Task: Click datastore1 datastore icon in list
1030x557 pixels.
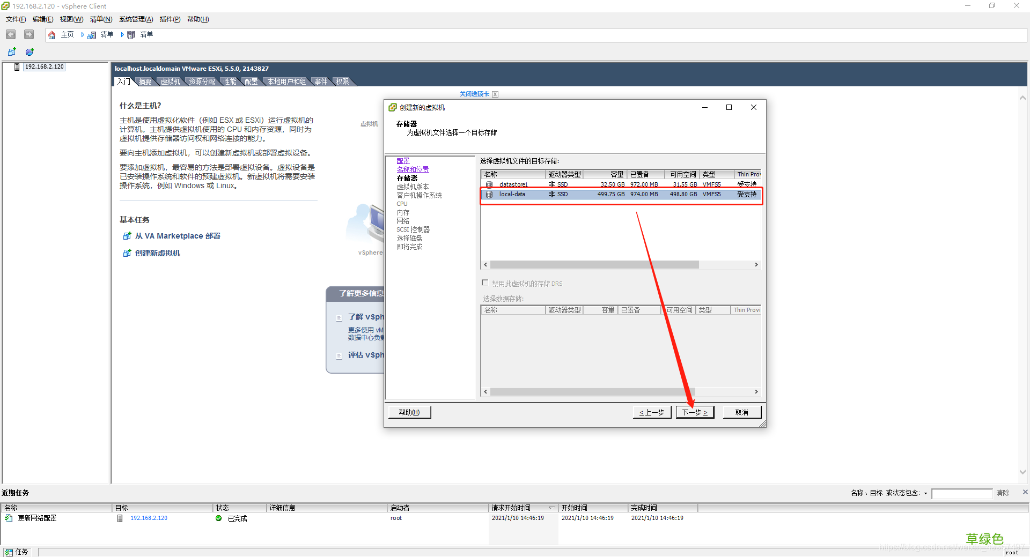Action: [x=489, y=184]
